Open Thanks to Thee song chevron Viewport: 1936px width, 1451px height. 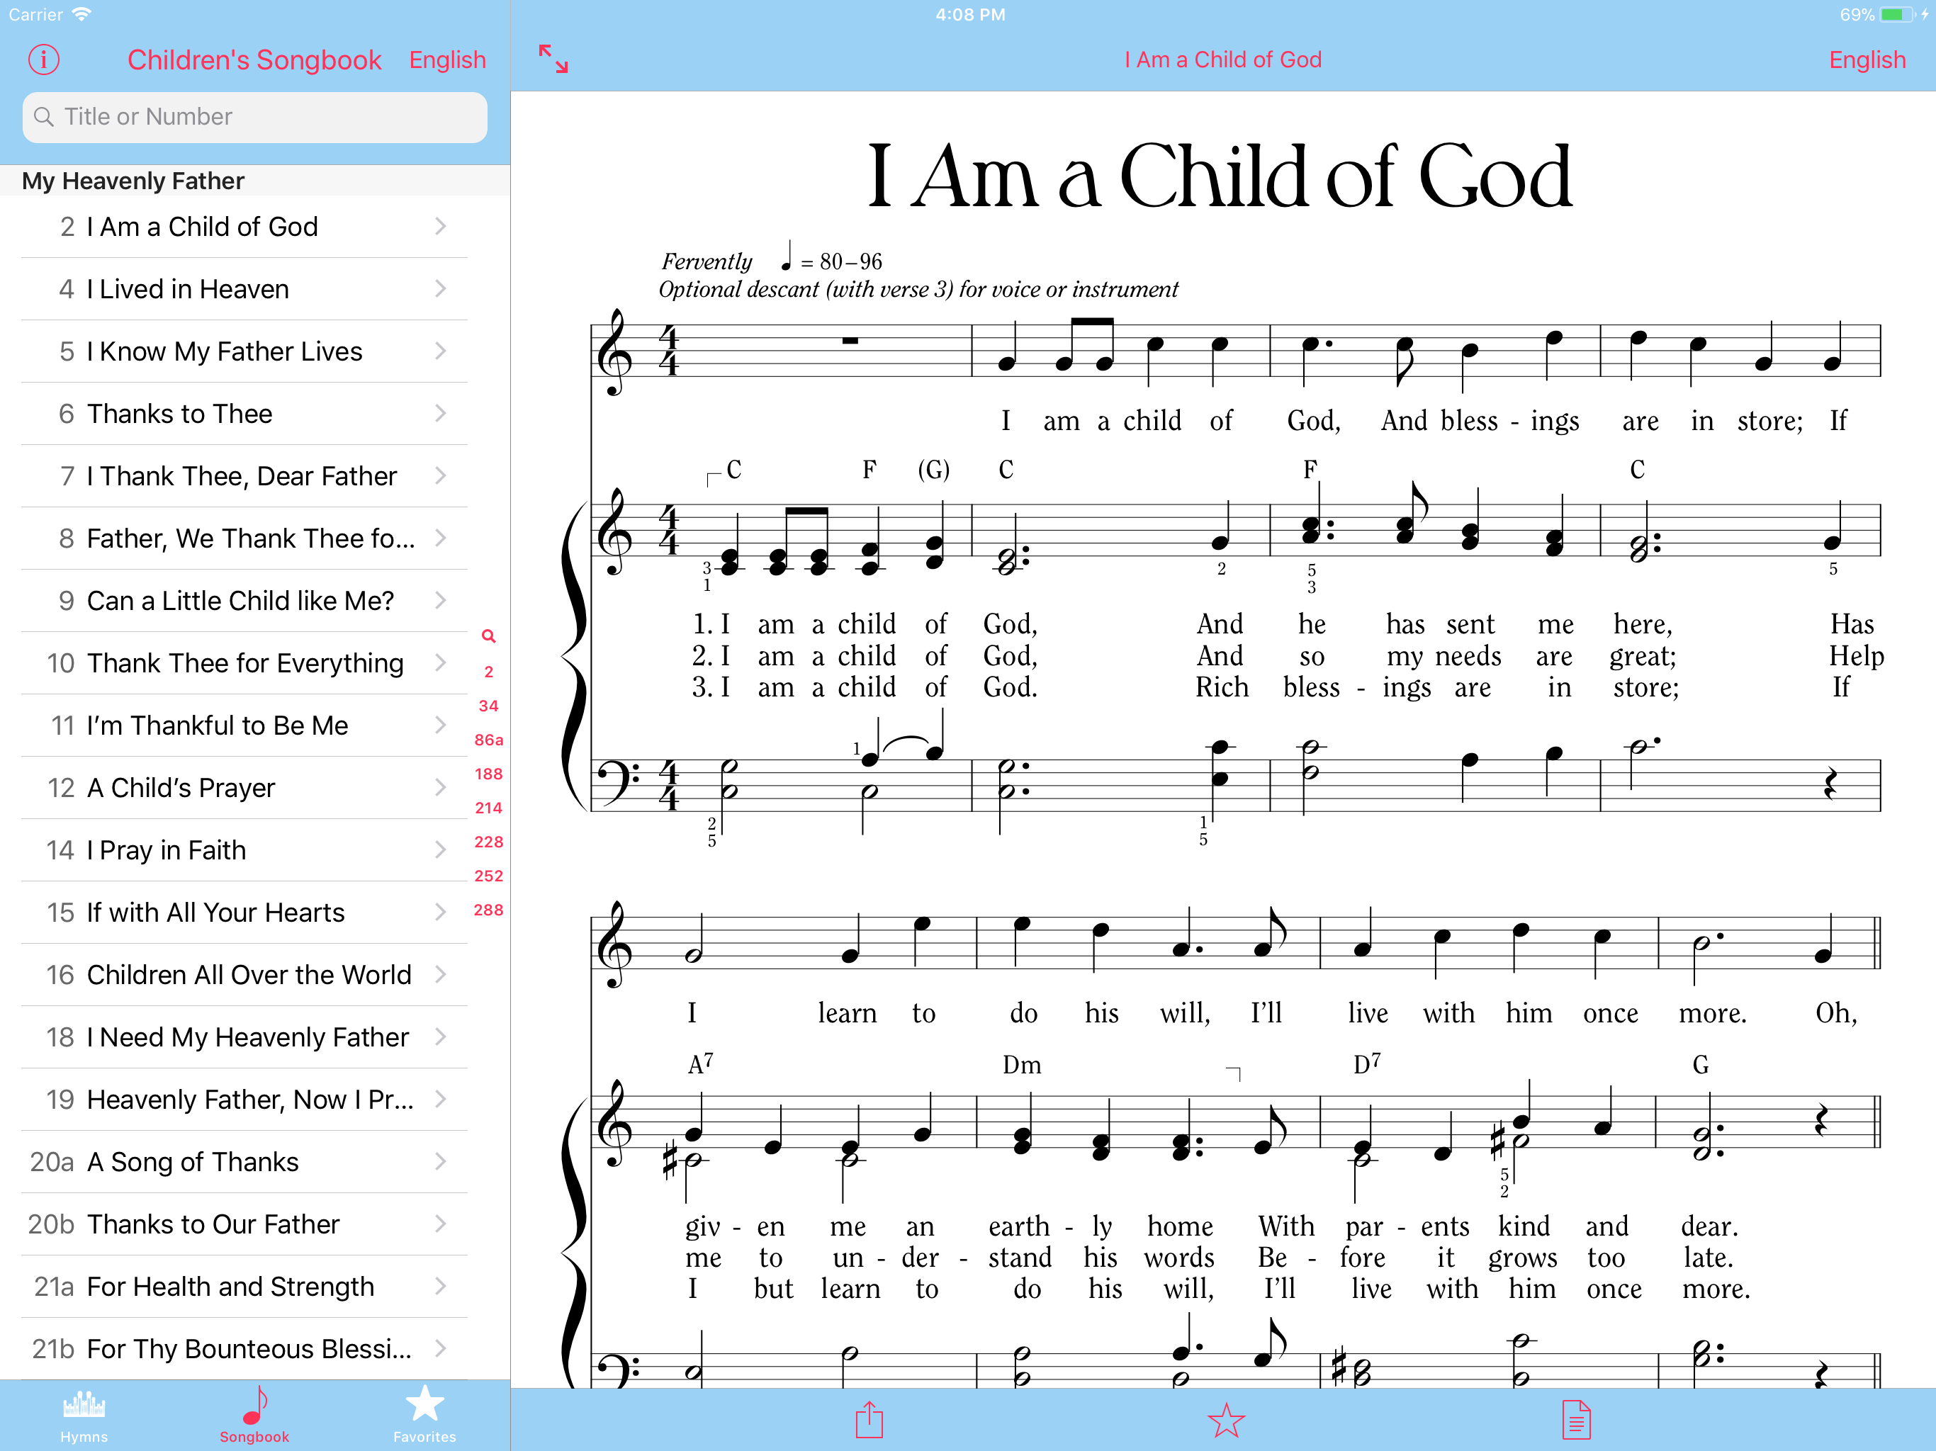click(440, 413)
